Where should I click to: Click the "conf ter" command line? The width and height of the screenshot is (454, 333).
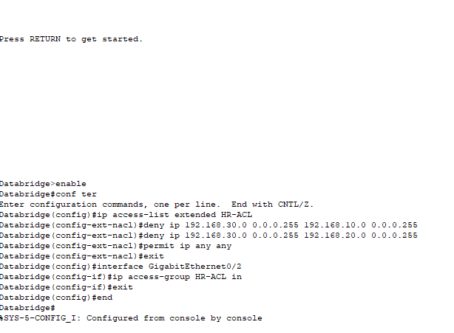(77, 194)
